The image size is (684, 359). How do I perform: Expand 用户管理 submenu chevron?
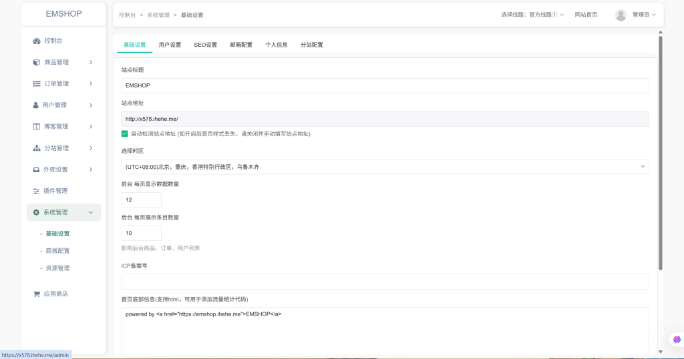coord(91,105)
